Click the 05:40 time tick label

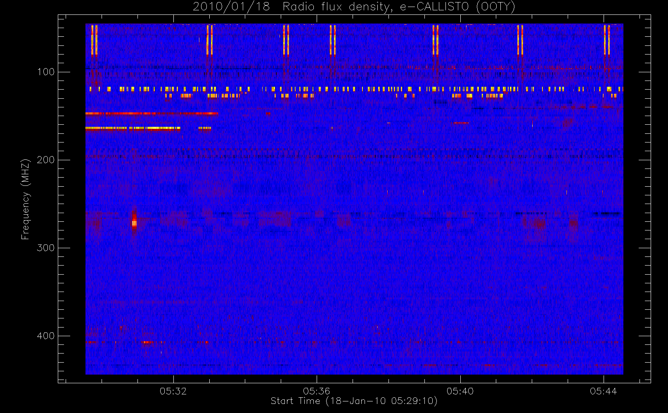pyautogui.click(x=460, y=391)
